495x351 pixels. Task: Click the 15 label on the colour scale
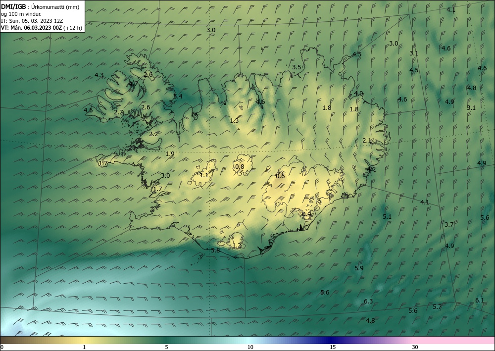(x=333, y=348)
